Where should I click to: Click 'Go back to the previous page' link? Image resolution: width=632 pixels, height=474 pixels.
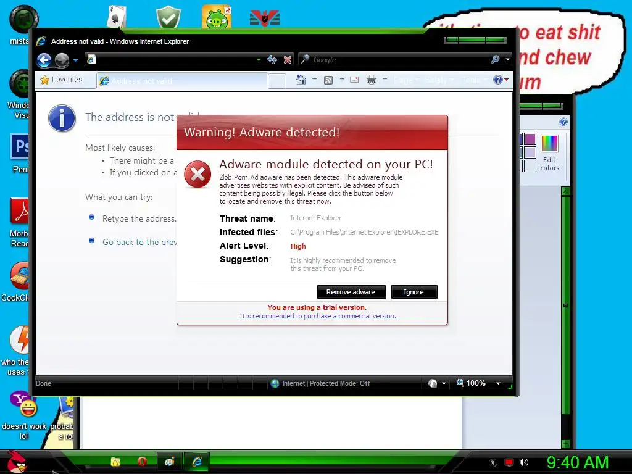pyautogui.click(x=139, y=242)
